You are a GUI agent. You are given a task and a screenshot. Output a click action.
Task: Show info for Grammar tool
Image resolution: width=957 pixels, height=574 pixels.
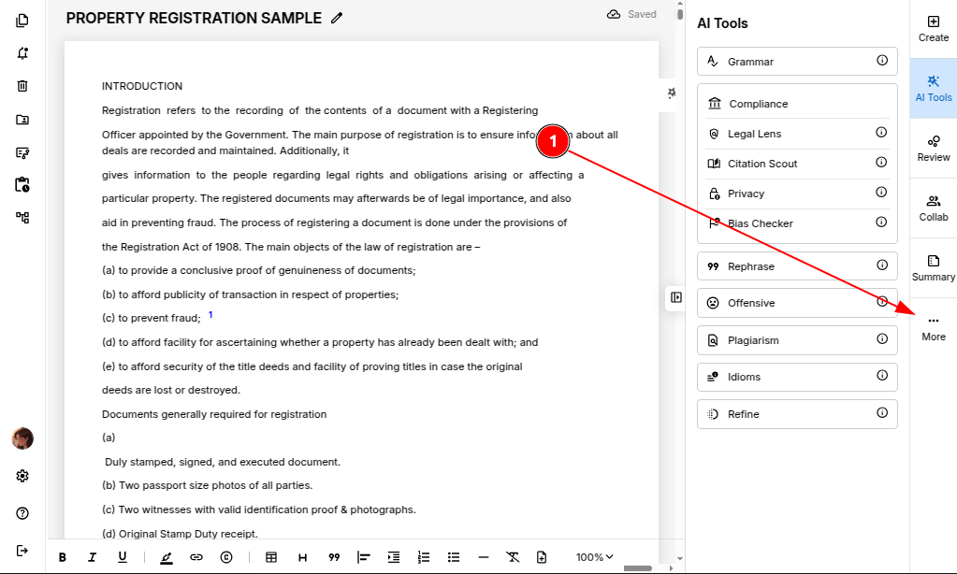[x=881, y=61]
